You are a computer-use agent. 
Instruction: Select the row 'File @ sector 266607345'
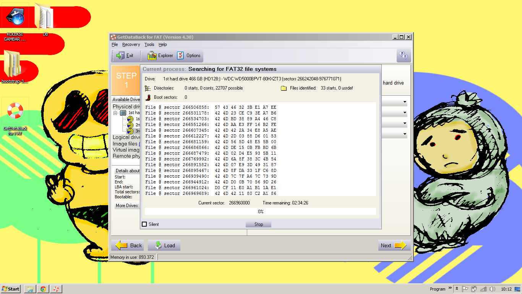click(211, 130)
